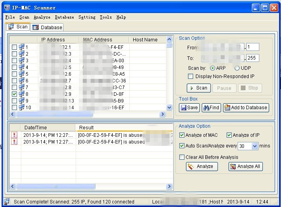Sort by IP Address column header
Image resolution: width=281 pixels, height=207 pixels.
tap(58, 39)
